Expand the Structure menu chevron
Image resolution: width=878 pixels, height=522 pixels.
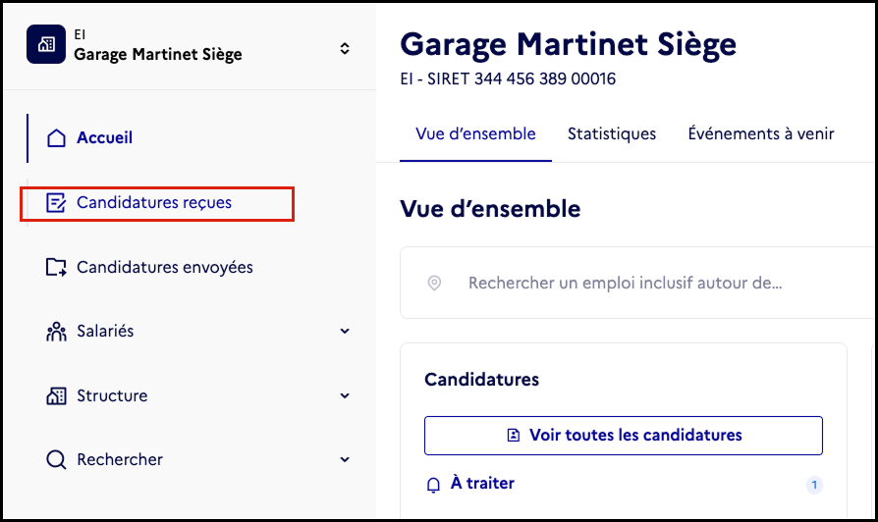pos(345,396)
